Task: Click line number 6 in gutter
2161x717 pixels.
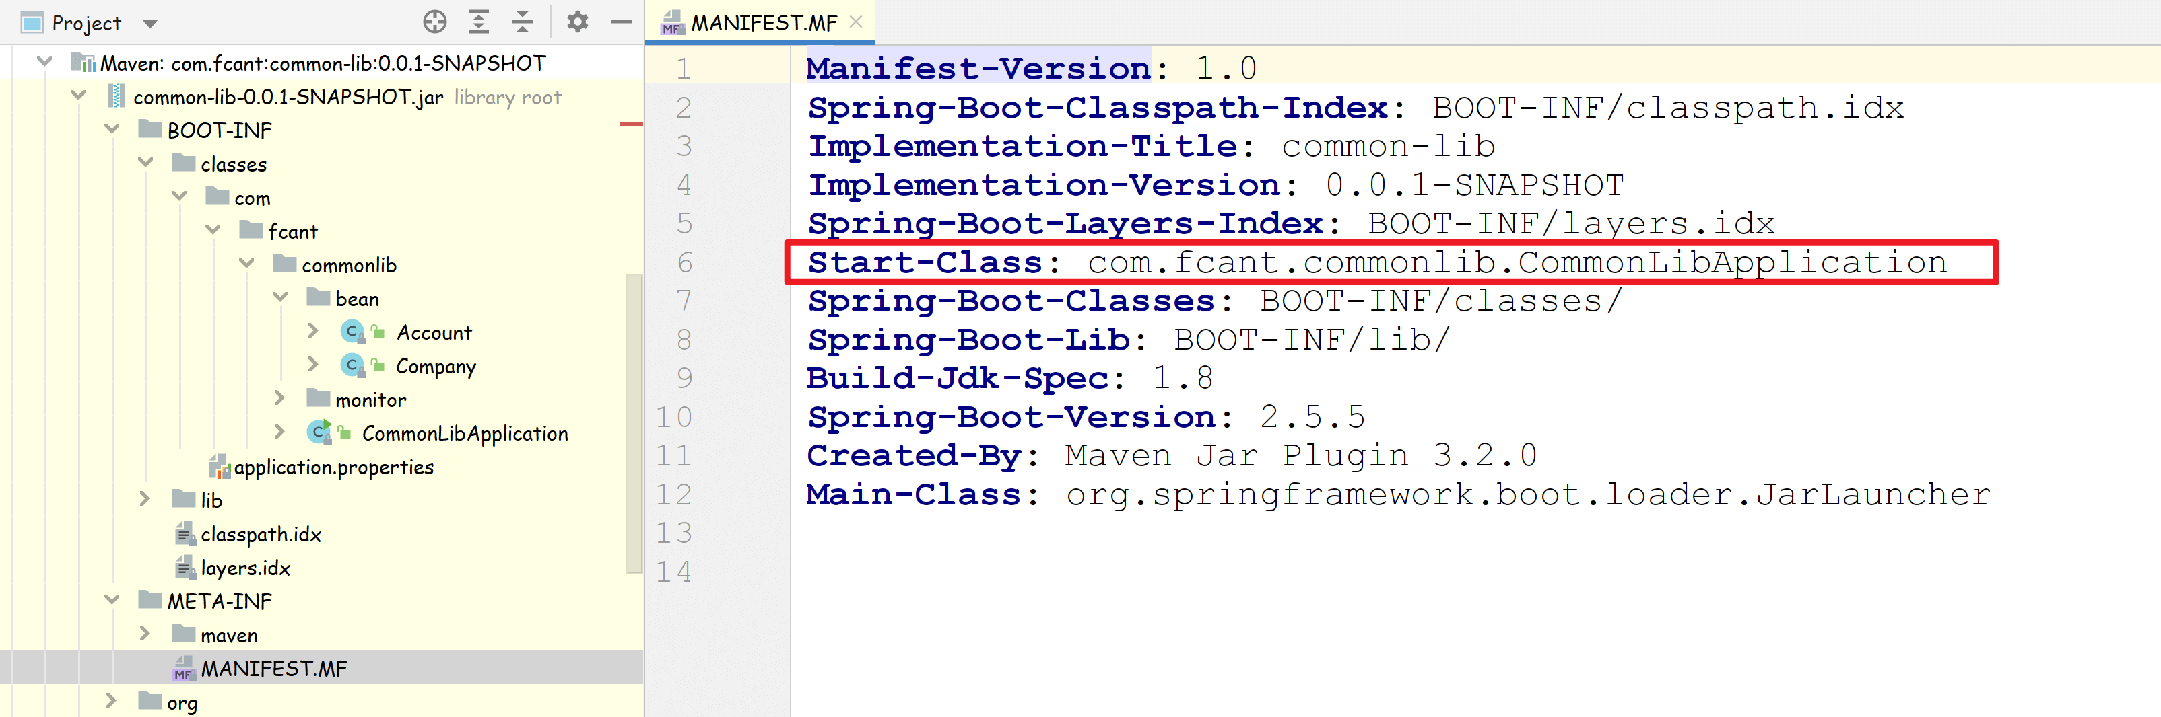Action: 685,263
